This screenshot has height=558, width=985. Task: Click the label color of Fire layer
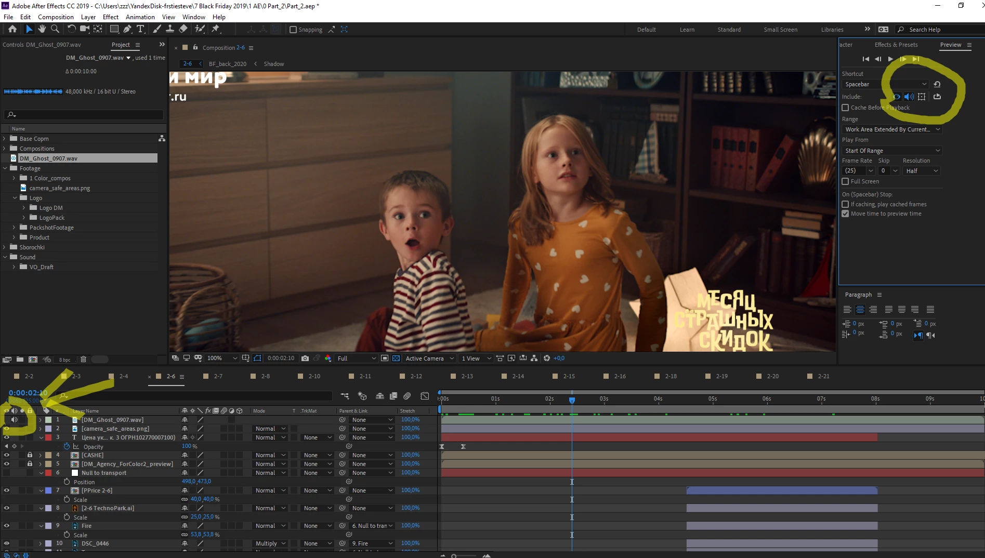(48, 526)
